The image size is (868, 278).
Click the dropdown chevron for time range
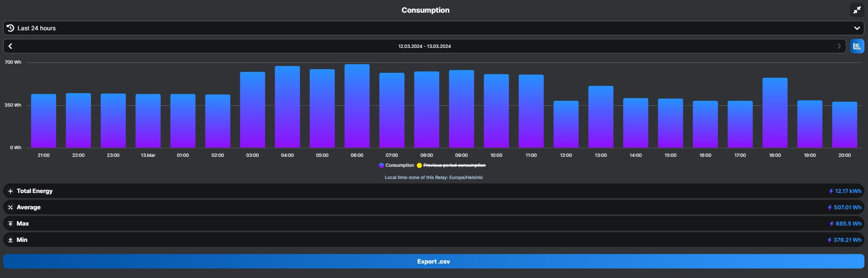tap(857, 28)
